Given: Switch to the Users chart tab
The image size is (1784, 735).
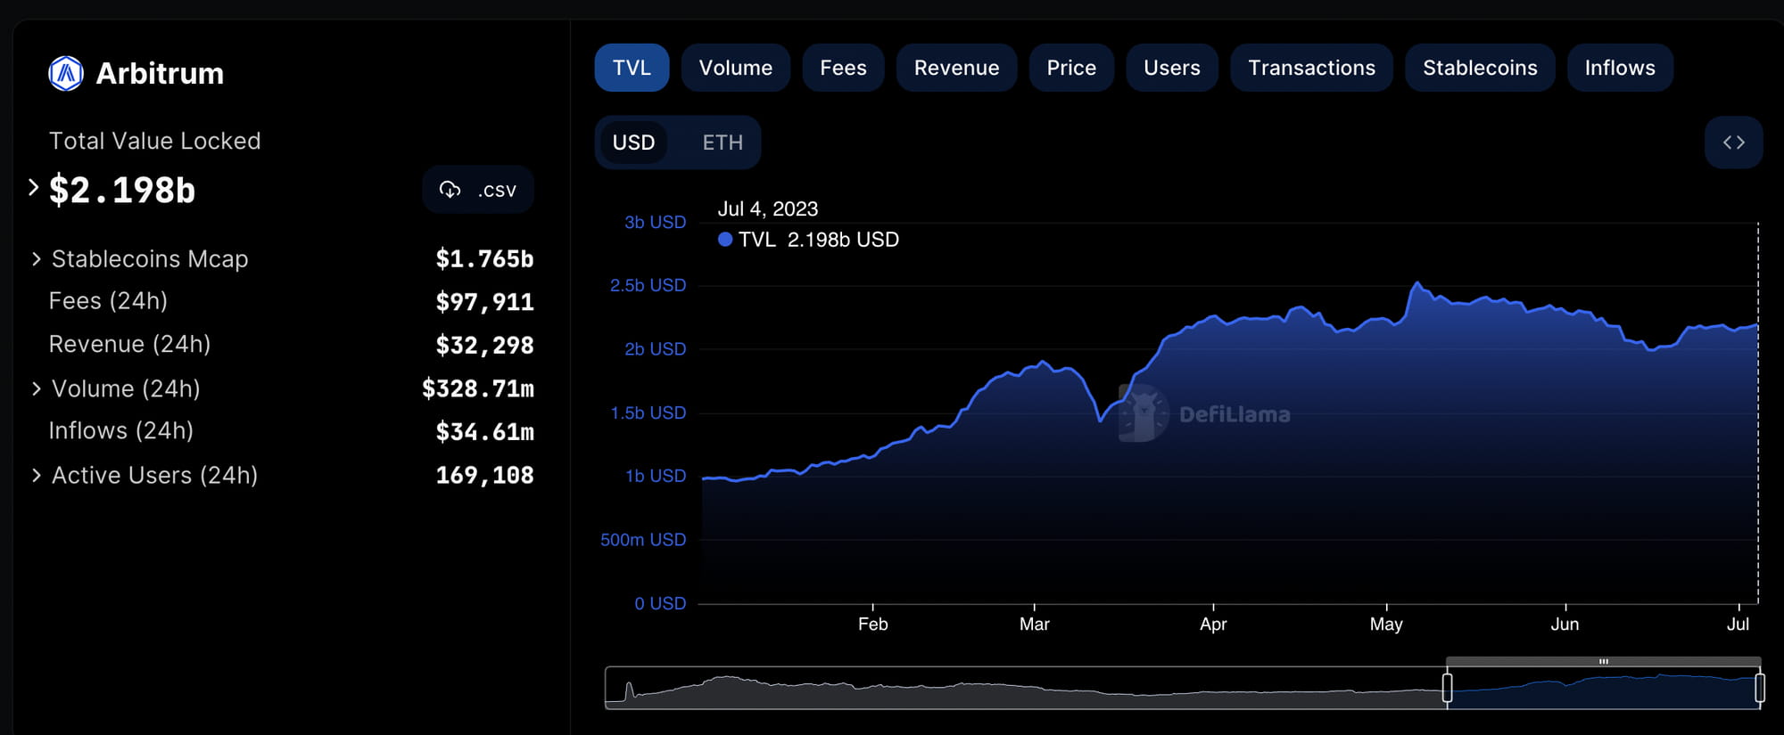Looking at the screenshot, I should tap(1172, 68).
